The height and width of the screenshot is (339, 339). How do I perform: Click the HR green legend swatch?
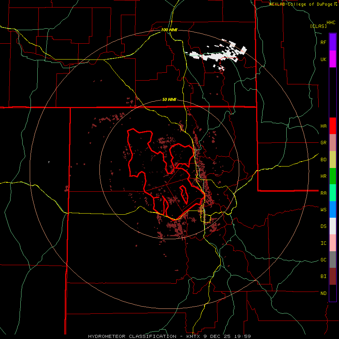pyautogui.click(x=333, y=176)
